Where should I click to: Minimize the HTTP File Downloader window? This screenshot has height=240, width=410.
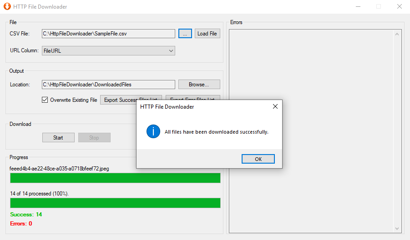(358, 6)
